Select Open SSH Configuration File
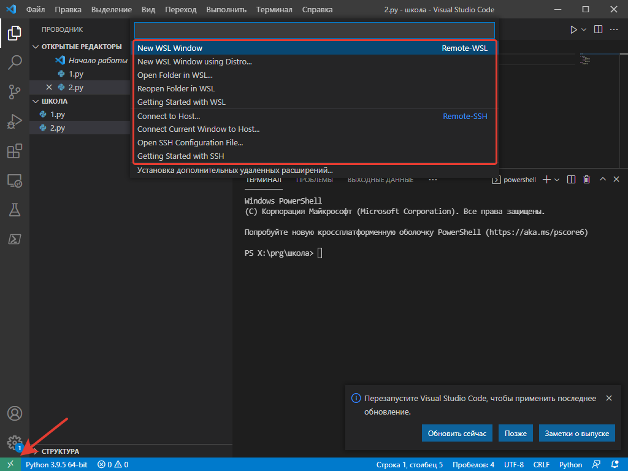Screen dimensions: 628x471 315,142
